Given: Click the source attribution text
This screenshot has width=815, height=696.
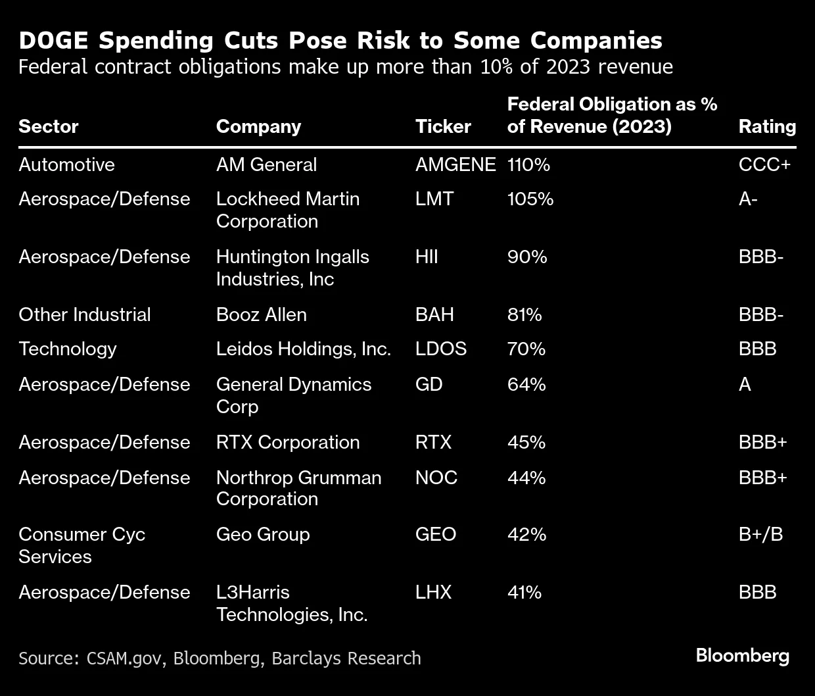Looking at the screenshot, I should [x=220, y=658].
